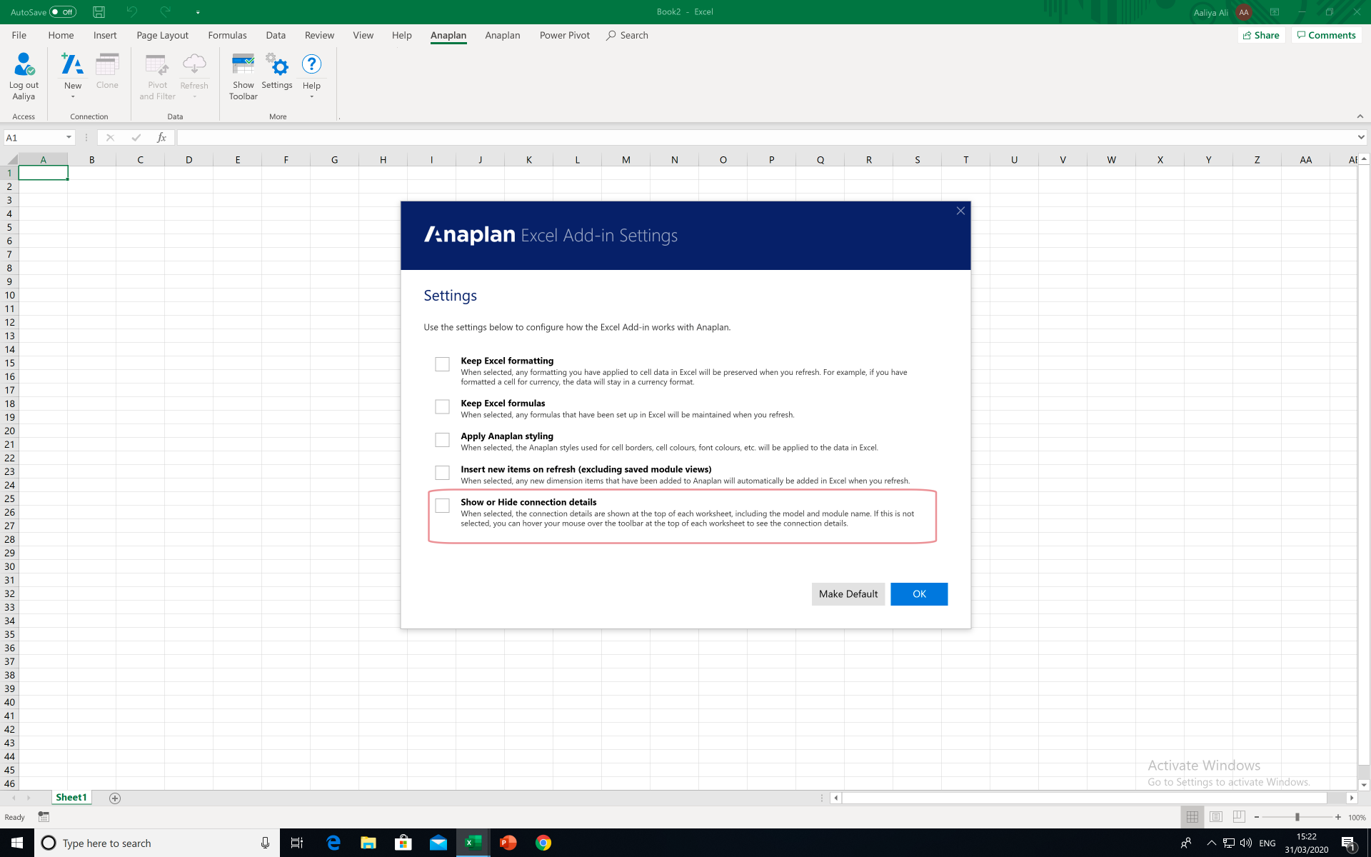Click the Windows Start button

[17, 843]
